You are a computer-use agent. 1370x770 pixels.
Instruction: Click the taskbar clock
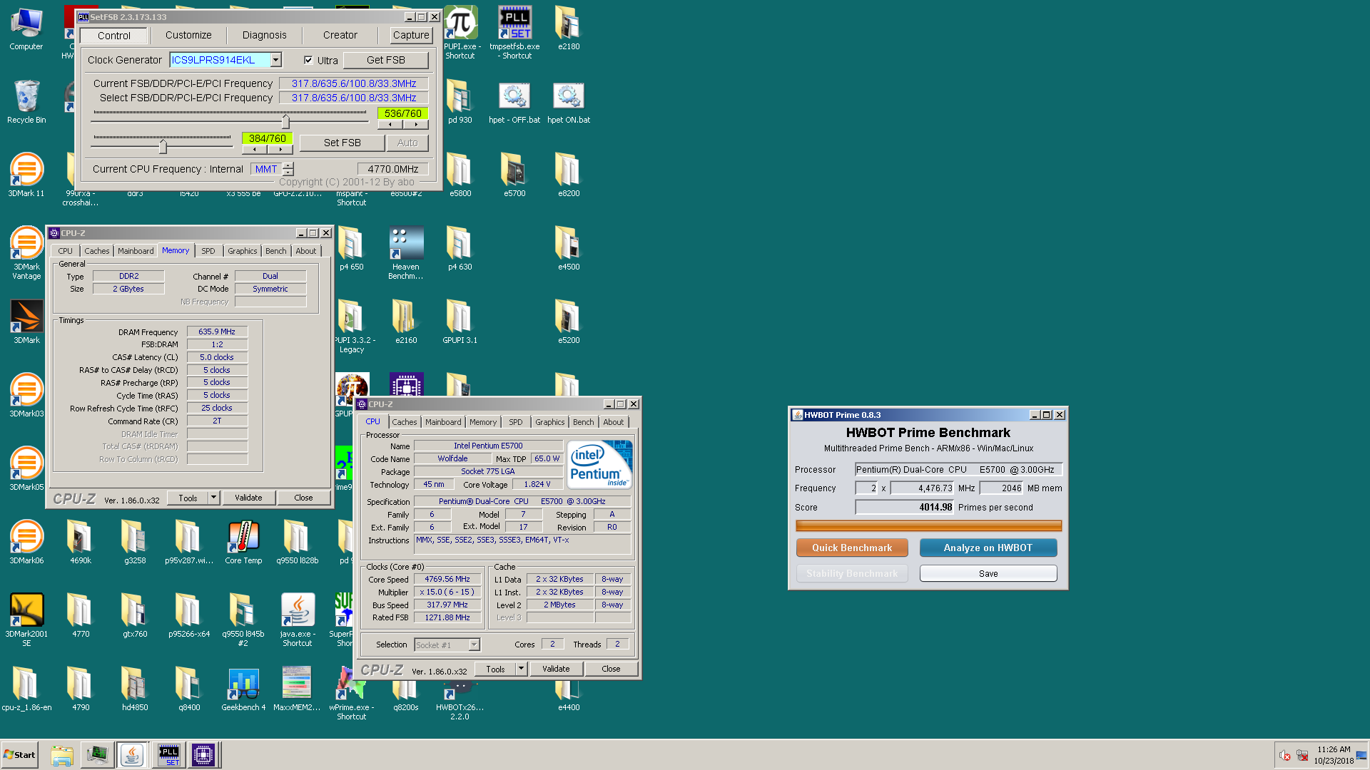[1334, 755]
